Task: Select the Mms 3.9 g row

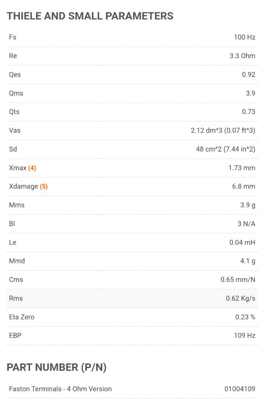Action: click(x=132, y=205)
